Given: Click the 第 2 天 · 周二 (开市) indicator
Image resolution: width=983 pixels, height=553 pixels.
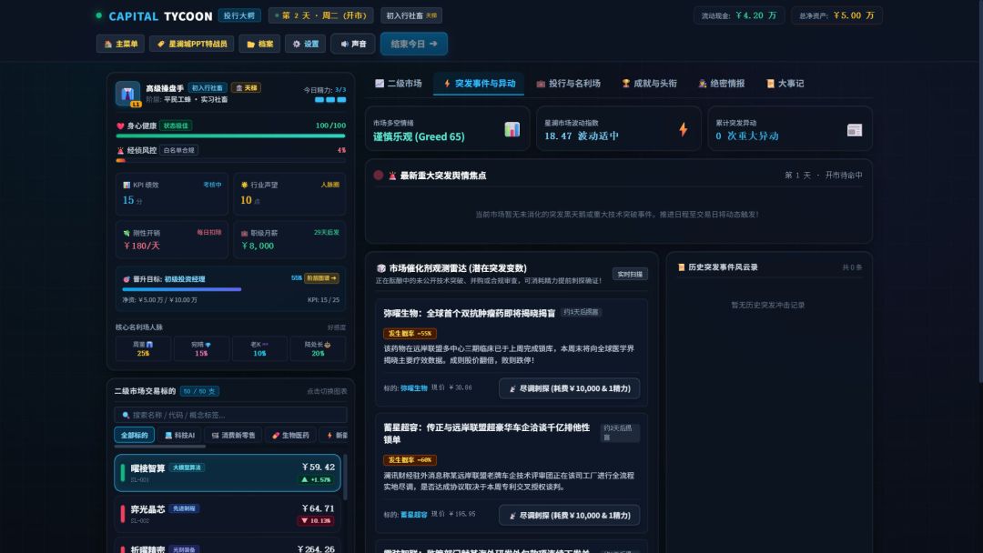Looking at the screenshot, I should 321,15.
